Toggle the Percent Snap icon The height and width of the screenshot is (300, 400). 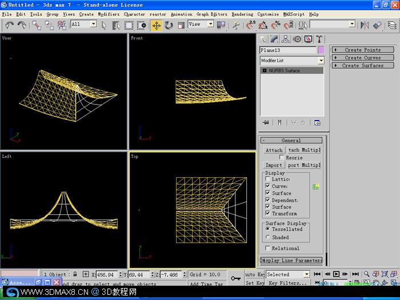(x=275, y=25)
